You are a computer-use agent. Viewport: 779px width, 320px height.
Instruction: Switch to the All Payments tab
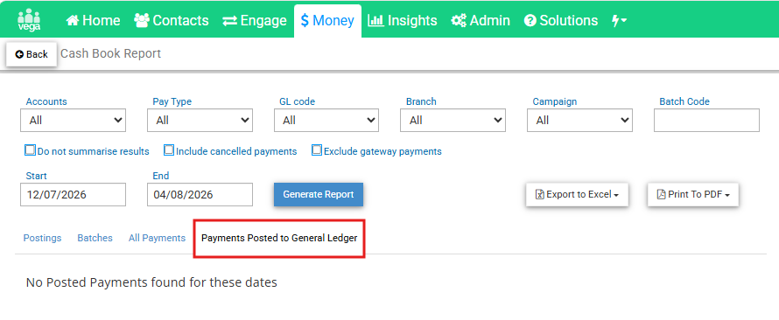tap(157, 238)
